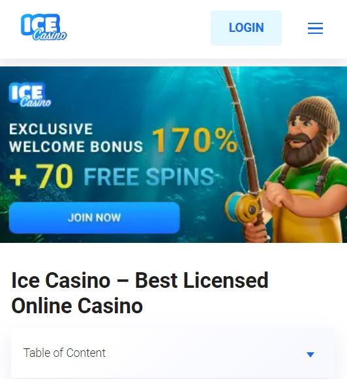Click the yellow 70 number in banner
Image resolution: width=347 pixels, height=379 pixels.
(x=54, y=176)
